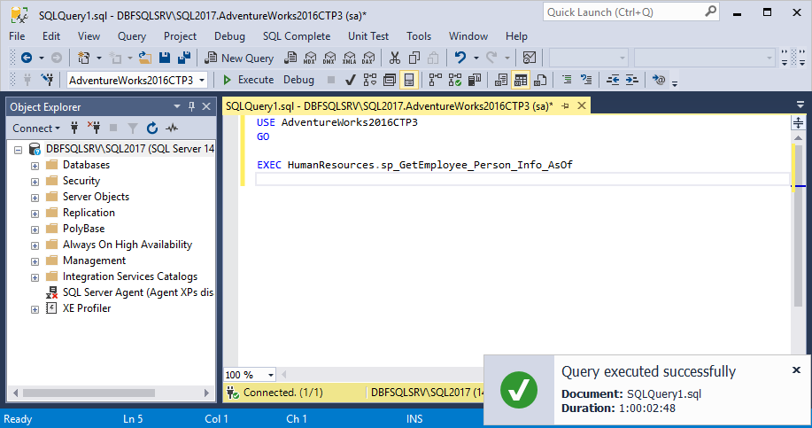The image size is (812, 428).
Task: Open a DMX query icon
Action: tap(329, 58)
